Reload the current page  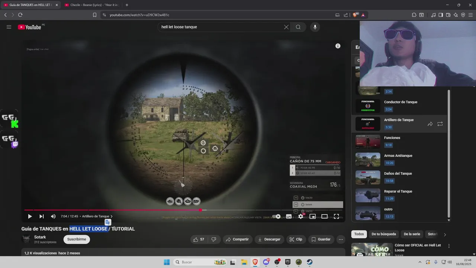(x=20, y=15)
